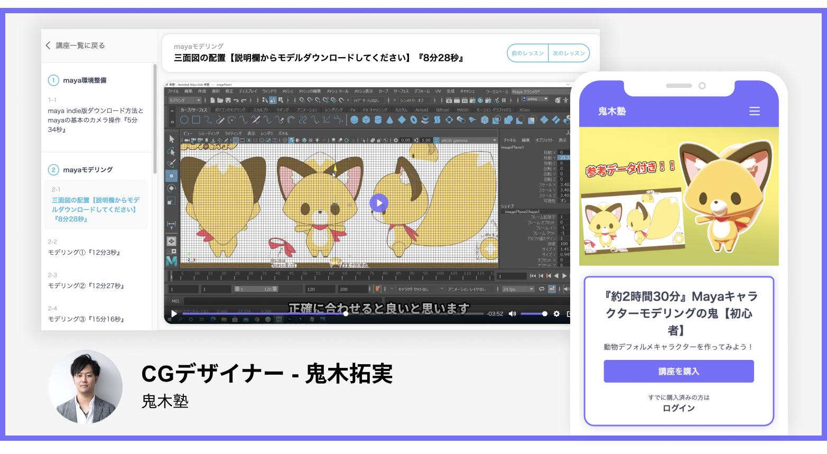Image resolution: width=827 pixels, height=454 pixels.
Task: Choose the EP curve tool on the shelf
Action: coord(208,120)
